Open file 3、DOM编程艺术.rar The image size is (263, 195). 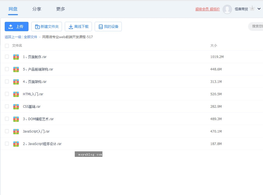pos(38,119)
